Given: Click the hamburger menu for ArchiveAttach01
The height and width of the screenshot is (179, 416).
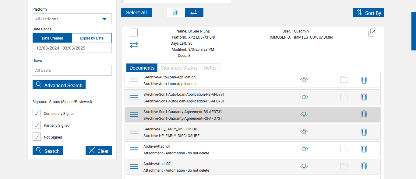Looking at the screenshot, I should [x=134, y=149].
